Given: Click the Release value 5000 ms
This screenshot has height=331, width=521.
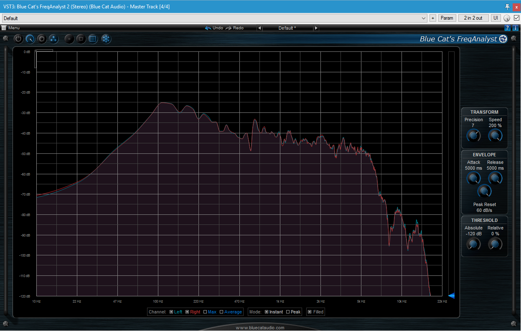Looking at the screenshot, I should click(x=495, y=168).
